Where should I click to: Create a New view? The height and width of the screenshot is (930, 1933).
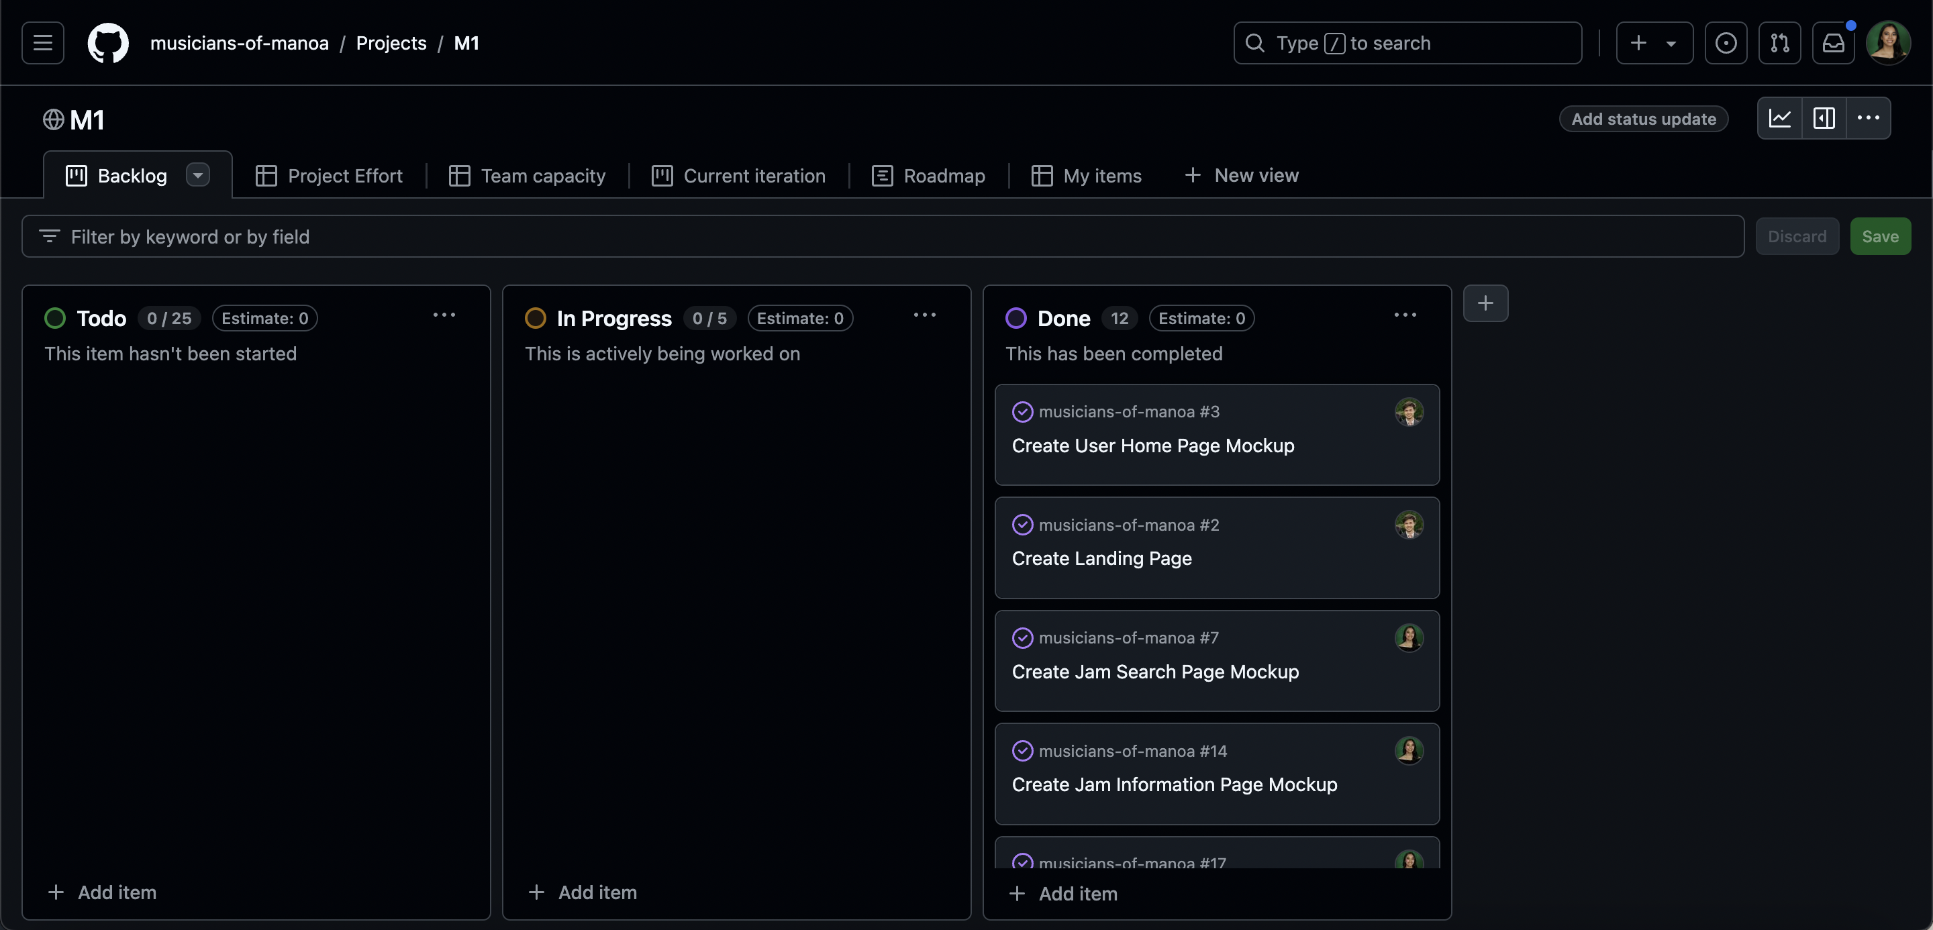point(1241,174)
